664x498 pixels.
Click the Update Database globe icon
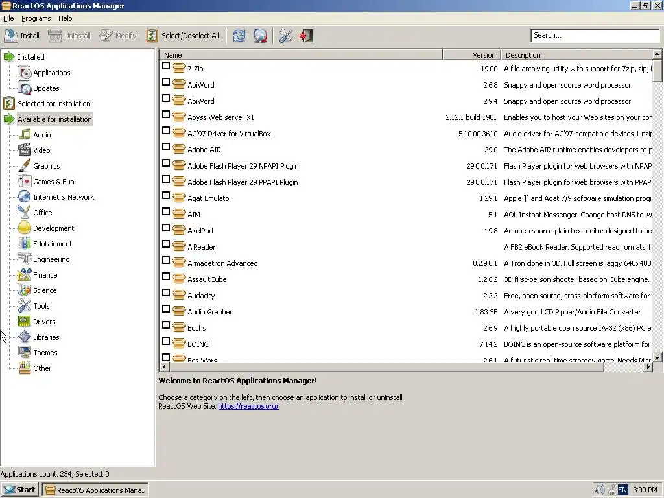[x=261, y=36]
